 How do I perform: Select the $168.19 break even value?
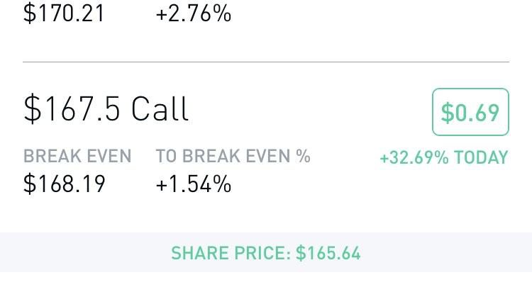64,184
